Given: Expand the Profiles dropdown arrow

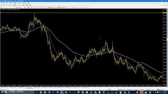Looking at the screenshot, I should [33, 7].
